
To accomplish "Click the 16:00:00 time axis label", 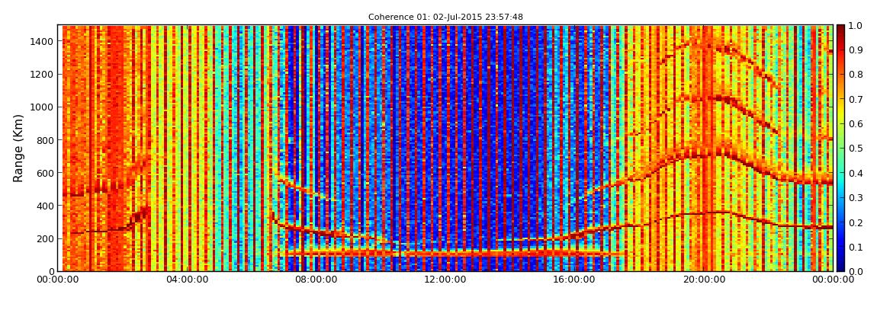I will click(x=574, y=280).
